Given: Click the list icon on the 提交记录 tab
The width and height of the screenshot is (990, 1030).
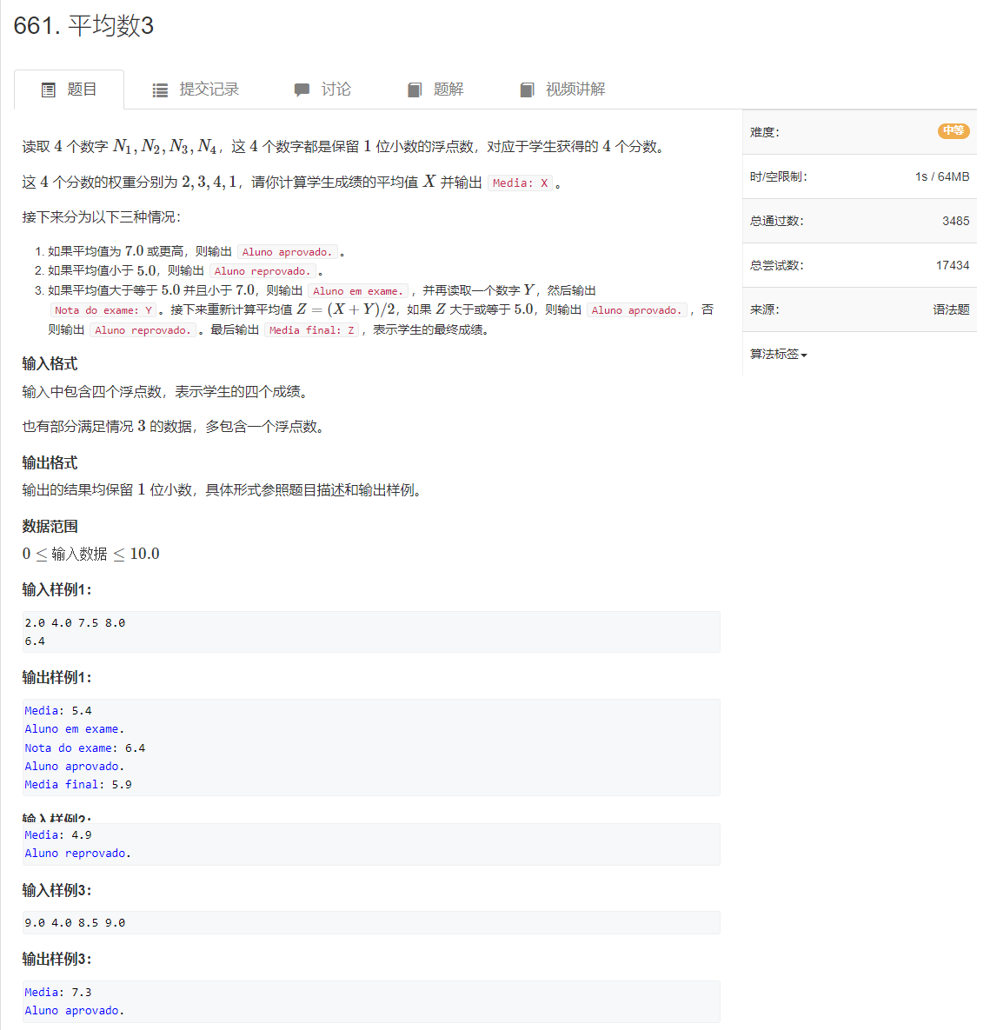Looking at the screenshot, I should (159, 89).
